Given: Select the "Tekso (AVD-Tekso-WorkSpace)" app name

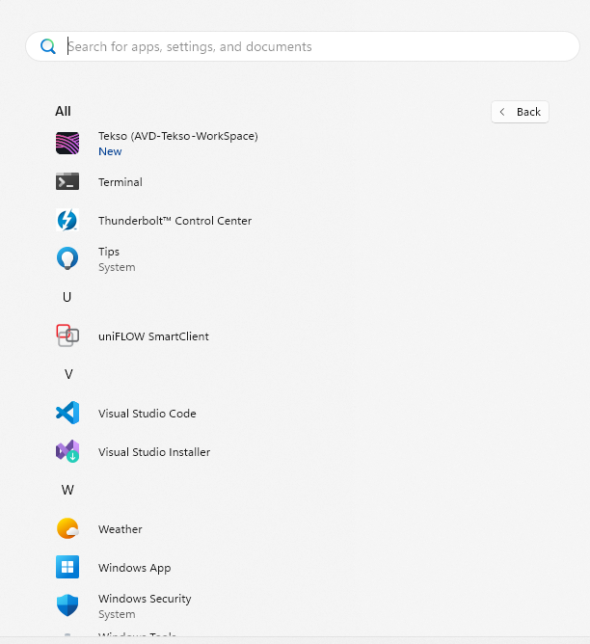Looking at the screenshot, I should 178,136.
